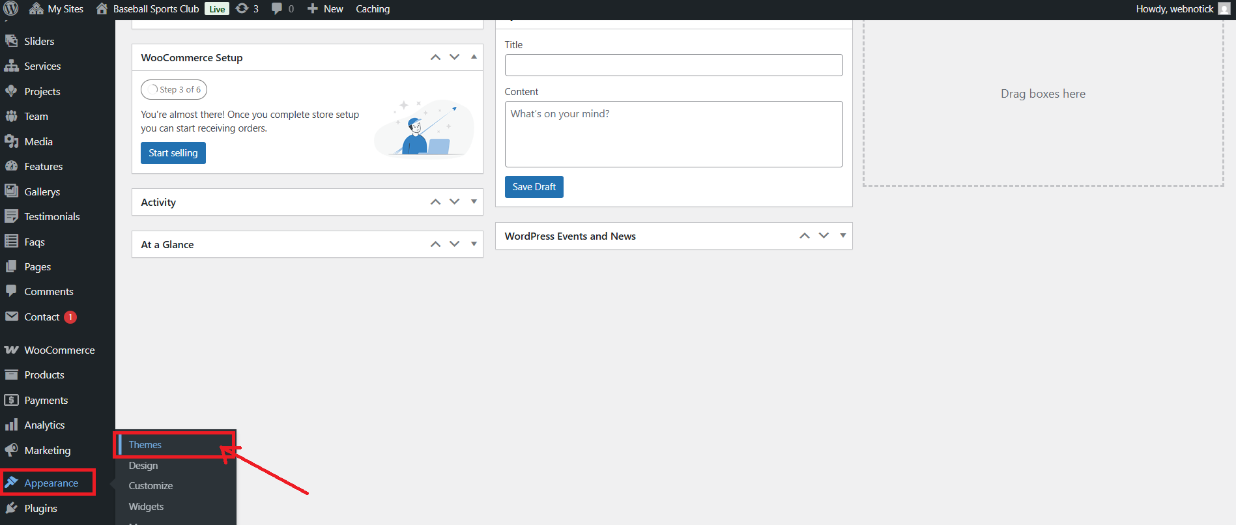1236x525 pixels.
Task: Open Media from the sidebar
Action: coord(38,141)
